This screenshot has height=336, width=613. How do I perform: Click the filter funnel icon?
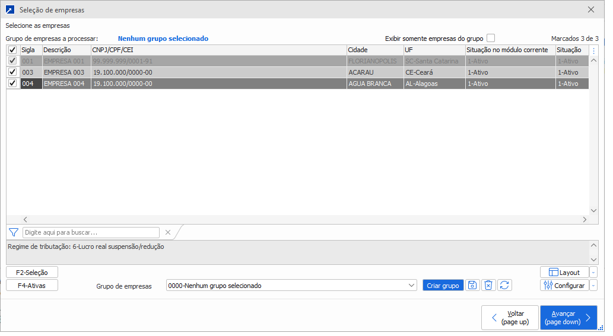pos(14,232)
